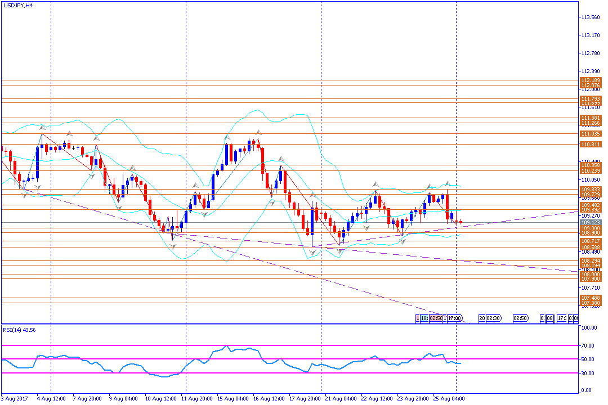Click the 107.900 level price label
The width and height of the screenshot is (608, 405).
(x=591, y=278)
